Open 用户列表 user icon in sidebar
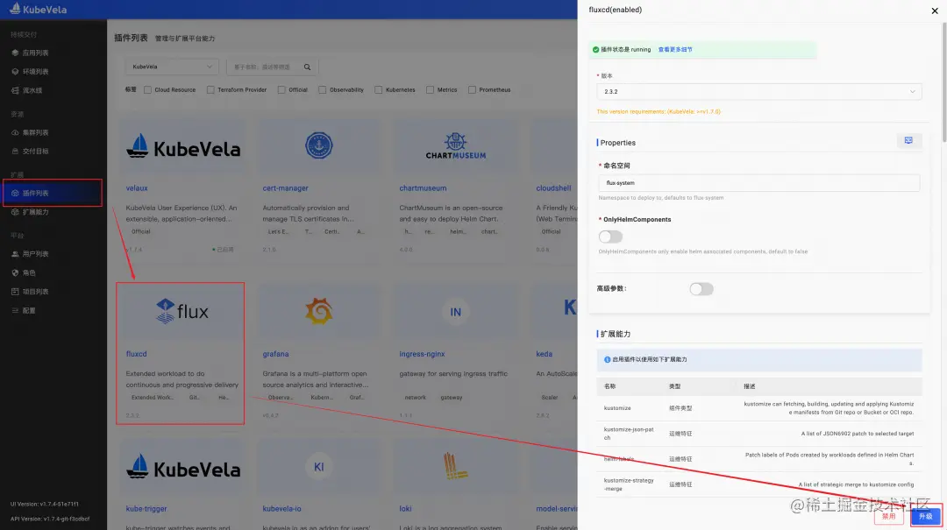 coord(15,254)
